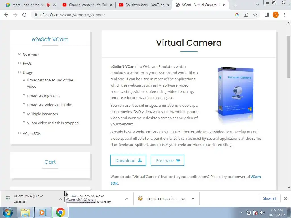Open Windows Media Player from taskbar
The width and height of the screenshot is (291, 218).
click(x=42, y=212)
